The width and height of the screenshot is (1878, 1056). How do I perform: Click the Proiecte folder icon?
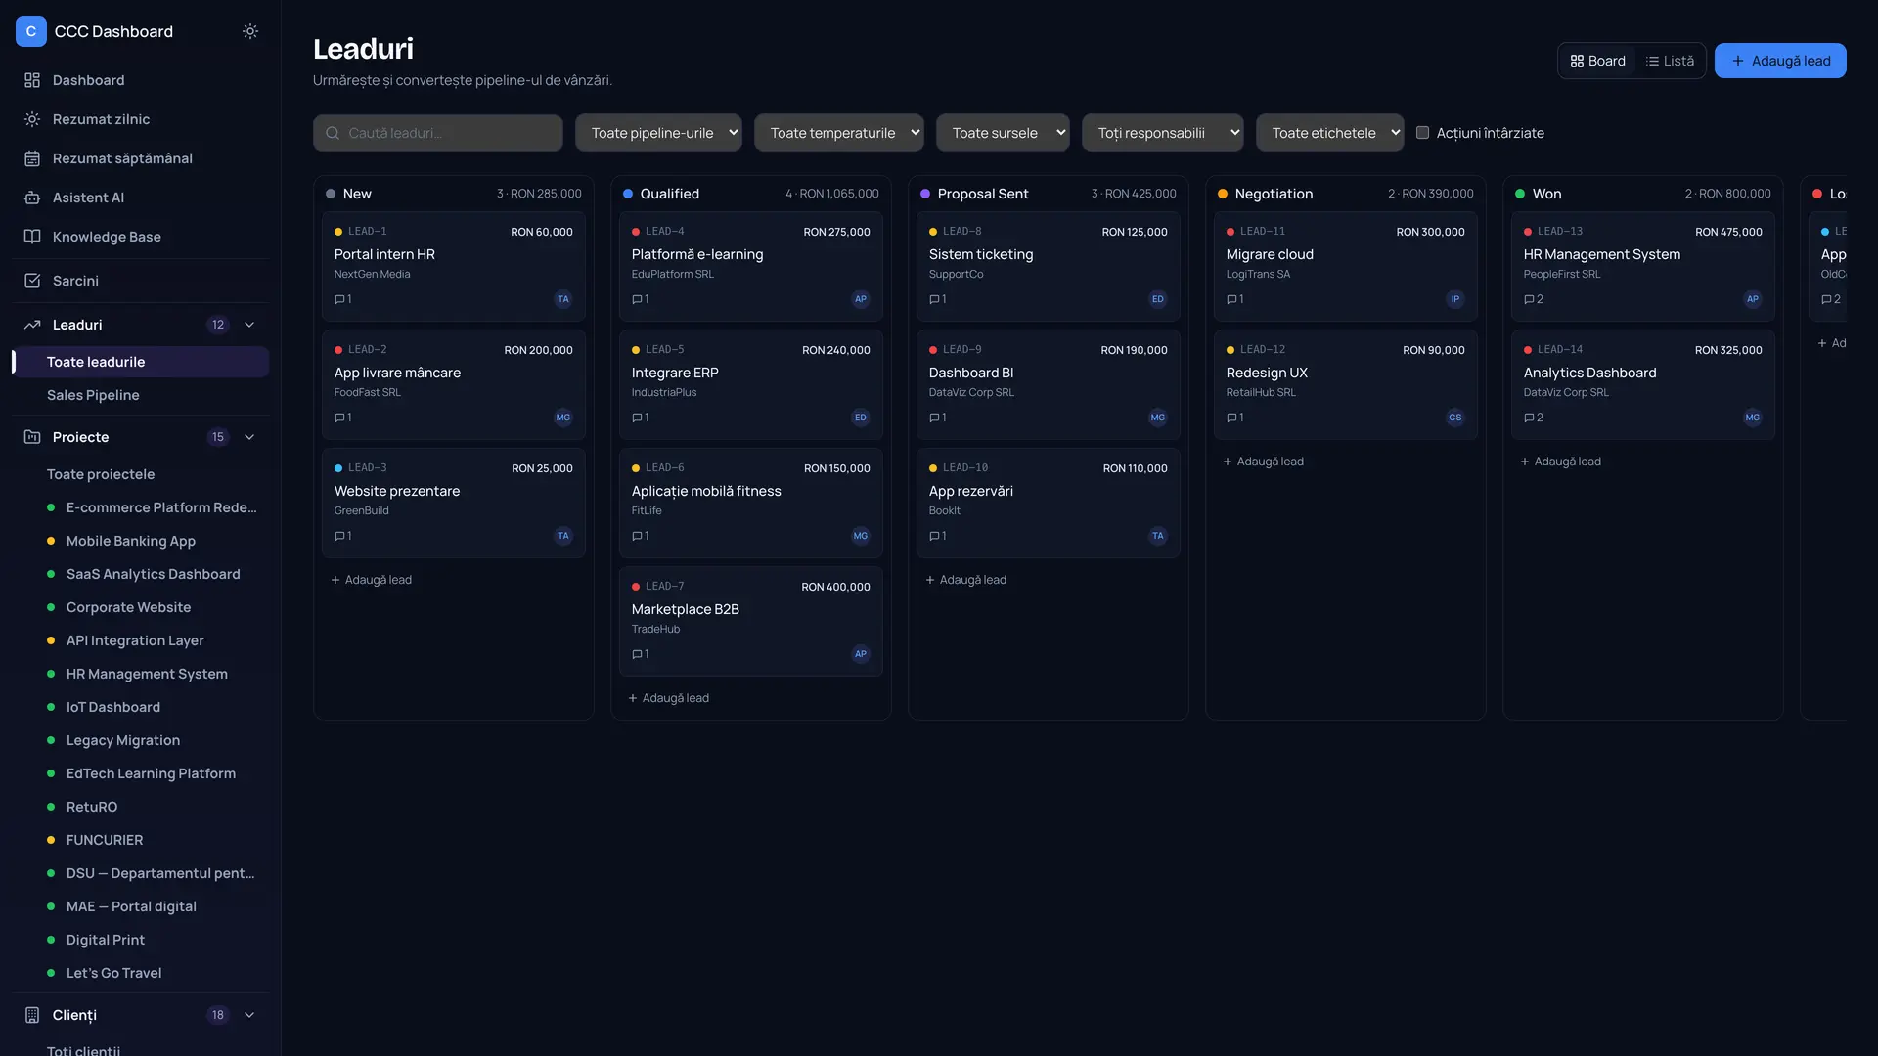tap(32, 437)
